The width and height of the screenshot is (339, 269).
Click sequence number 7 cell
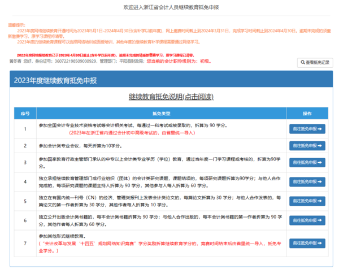coord(25,244)
